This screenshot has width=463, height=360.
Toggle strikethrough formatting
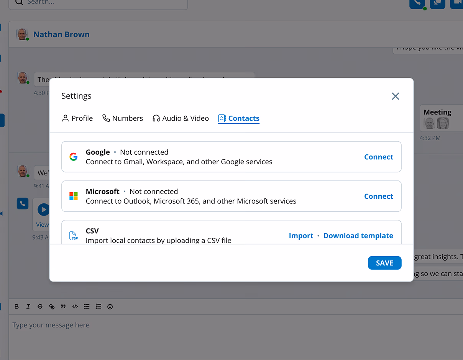coord(40,306)
